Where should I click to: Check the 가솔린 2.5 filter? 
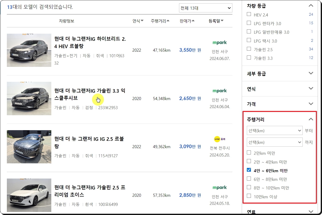point(249,49)
